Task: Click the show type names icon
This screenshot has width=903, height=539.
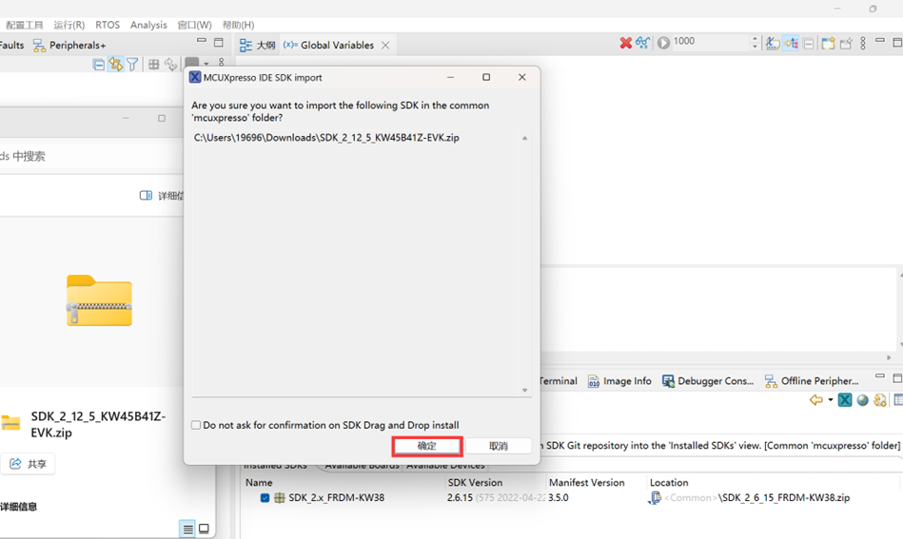Action: [x=773, y=43]
